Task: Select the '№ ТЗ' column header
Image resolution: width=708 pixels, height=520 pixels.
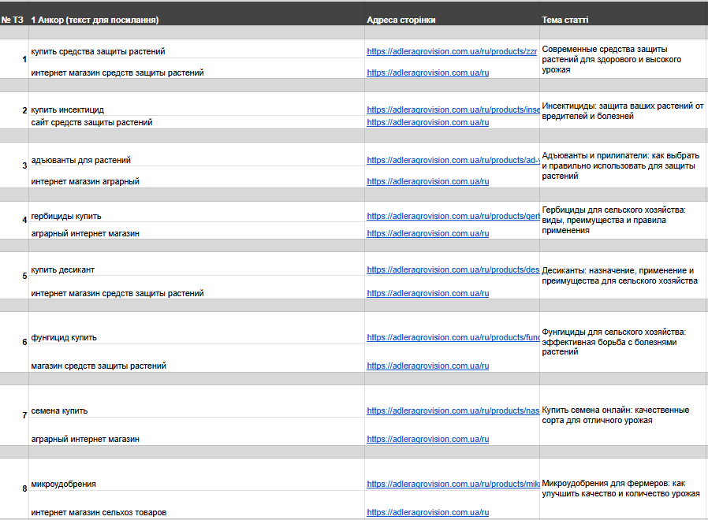Action: coord(13,20)
